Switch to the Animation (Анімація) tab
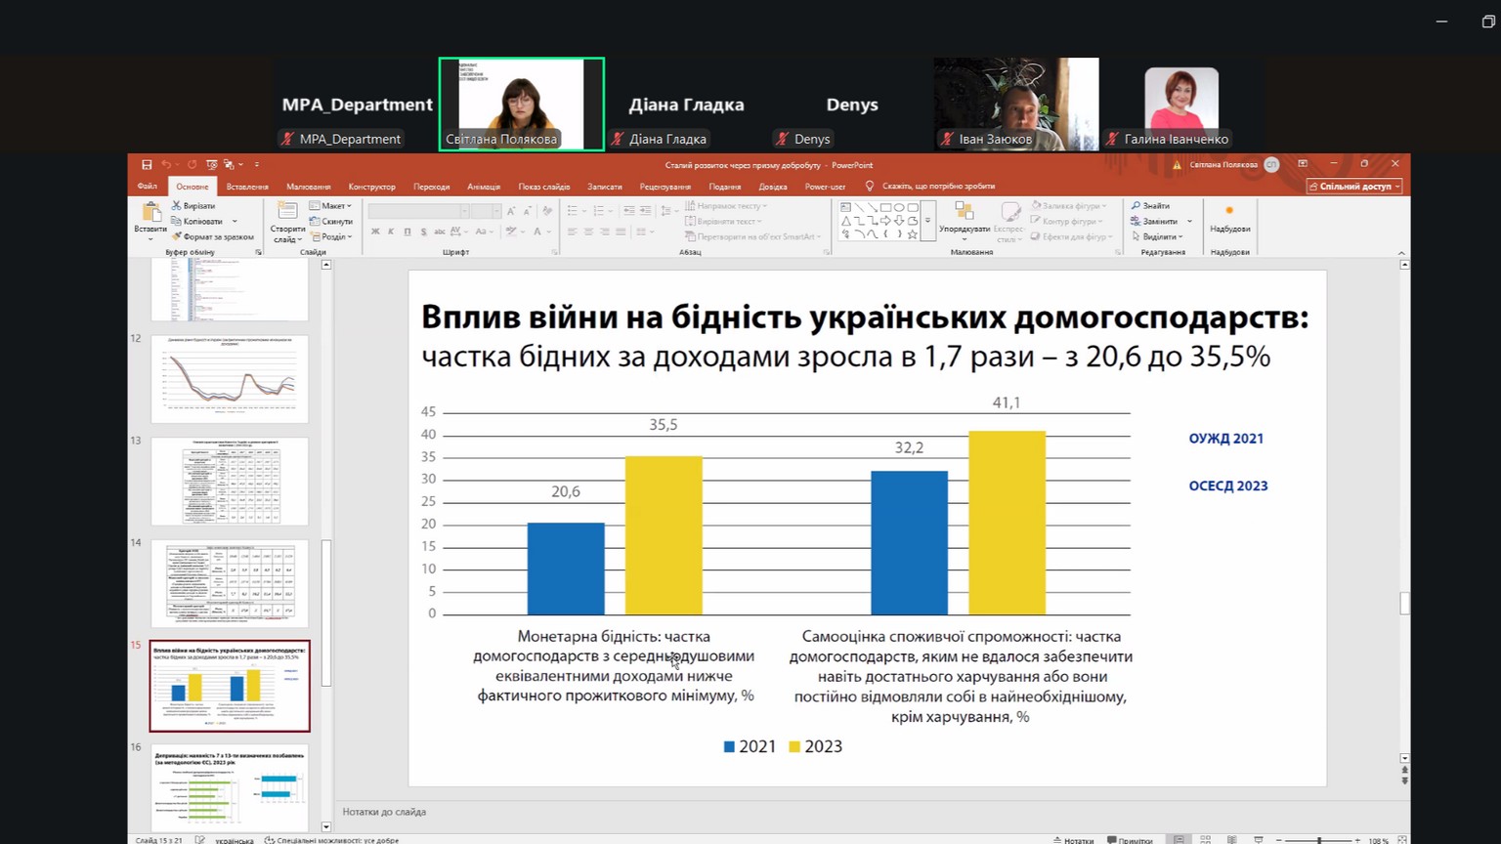The width and height of the screenshot is (1501, 844). pyautogui.click(x=484, y=187)
